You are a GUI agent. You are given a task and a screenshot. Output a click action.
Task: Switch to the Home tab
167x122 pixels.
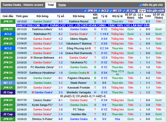tap(62, 5)
